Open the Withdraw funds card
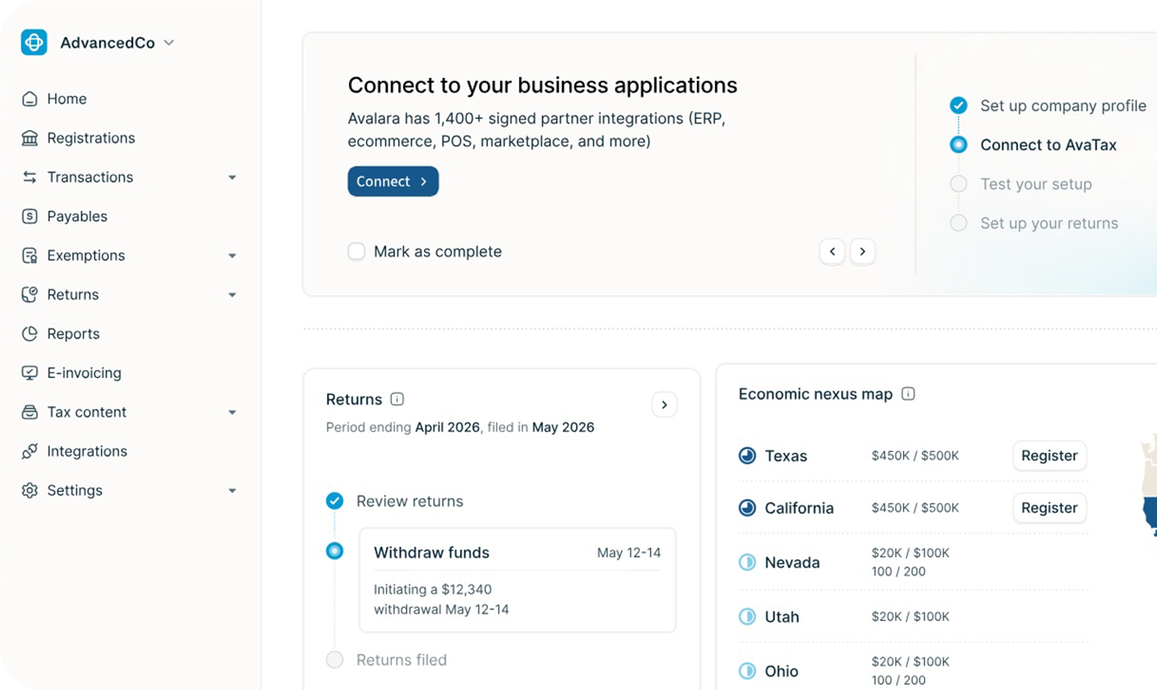Image resolution: width=1157 pixels, height=690 pixels. coord(517,580)
